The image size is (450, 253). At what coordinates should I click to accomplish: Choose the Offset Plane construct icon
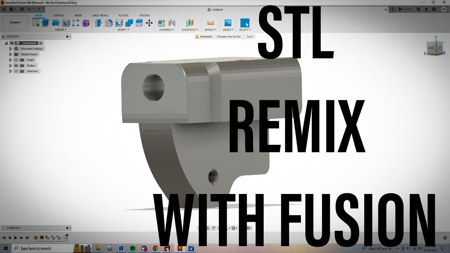pyautogui.click(x=189, y=23)
